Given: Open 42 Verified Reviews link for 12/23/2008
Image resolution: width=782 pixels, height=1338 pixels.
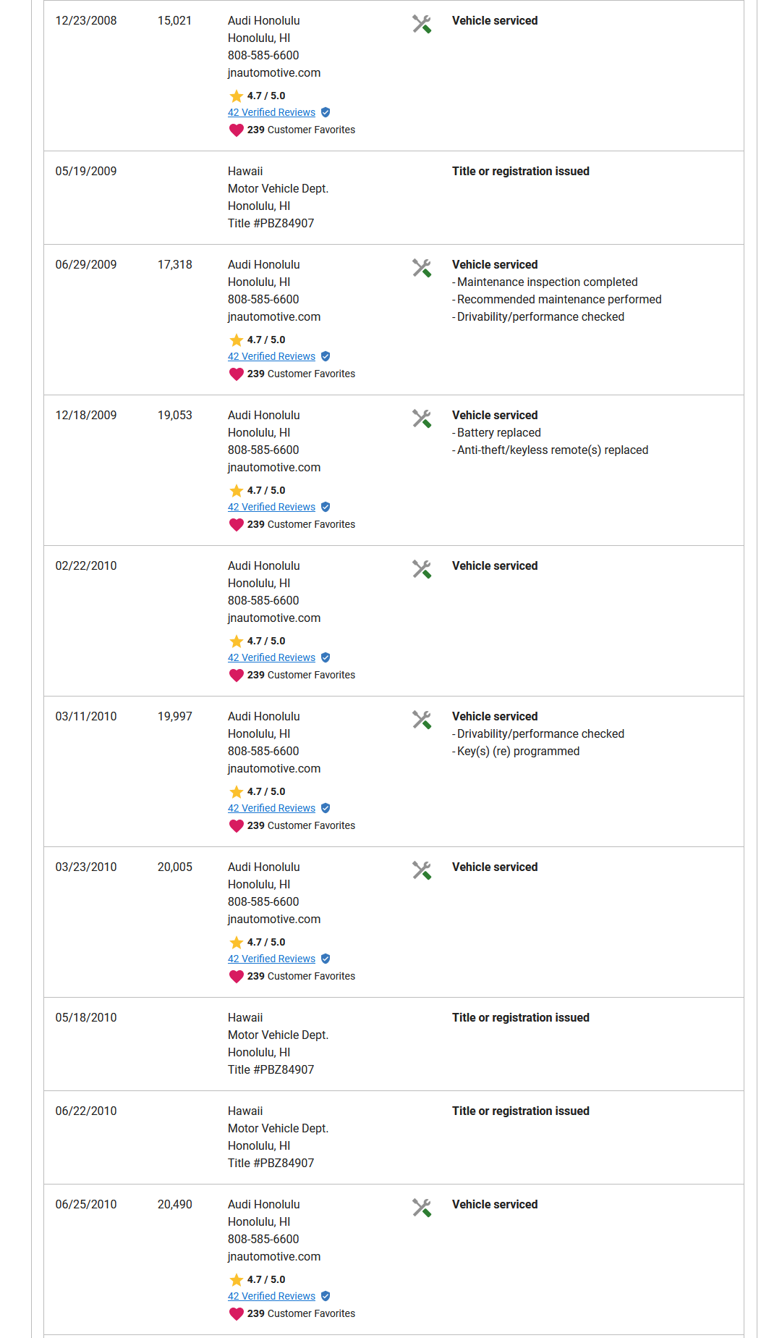Looking at the screenshot, I should coord(271,112).
